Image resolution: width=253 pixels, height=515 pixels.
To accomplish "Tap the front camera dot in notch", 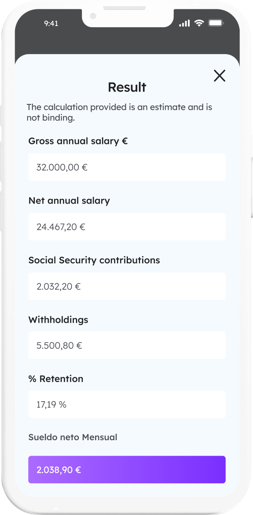I will [x=93, y=16].
